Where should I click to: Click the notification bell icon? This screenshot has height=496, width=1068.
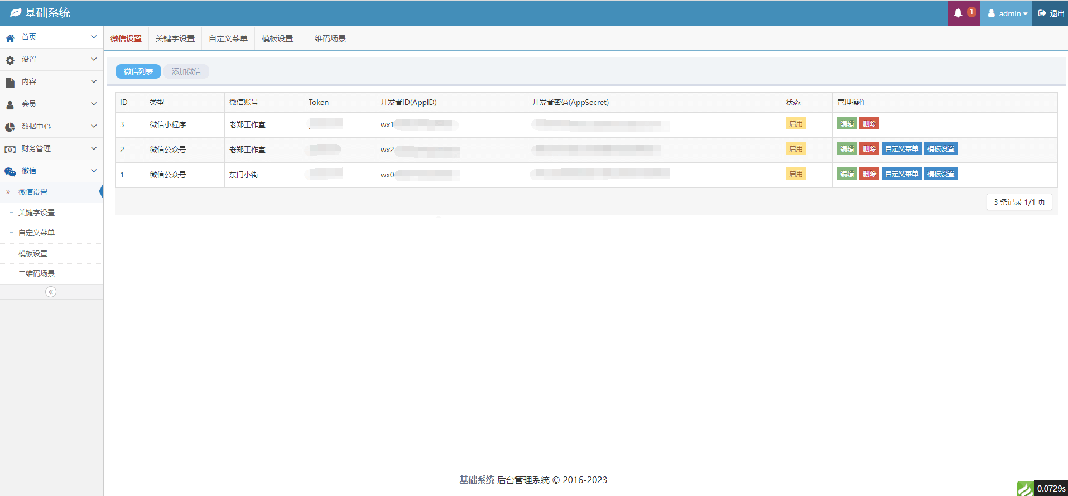click(x=958, y=13)
